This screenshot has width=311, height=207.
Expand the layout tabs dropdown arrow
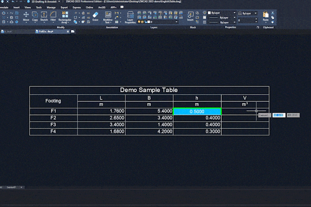click(x=21, y=187)
